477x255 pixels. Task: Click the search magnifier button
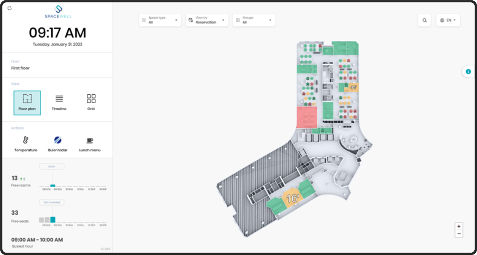coord(424,20)
